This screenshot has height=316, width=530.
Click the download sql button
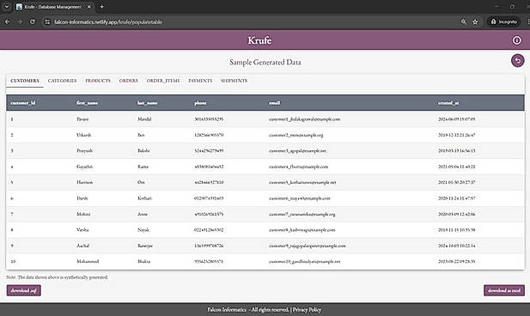tap(24, 290)
